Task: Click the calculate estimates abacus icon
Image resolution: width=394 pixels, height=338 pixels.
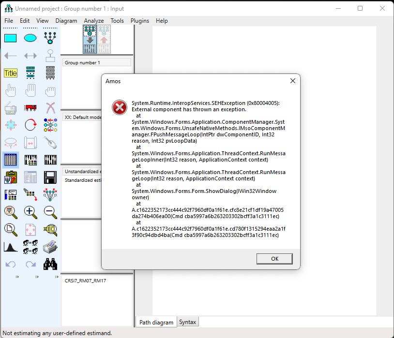Action: tap(30, 160)
